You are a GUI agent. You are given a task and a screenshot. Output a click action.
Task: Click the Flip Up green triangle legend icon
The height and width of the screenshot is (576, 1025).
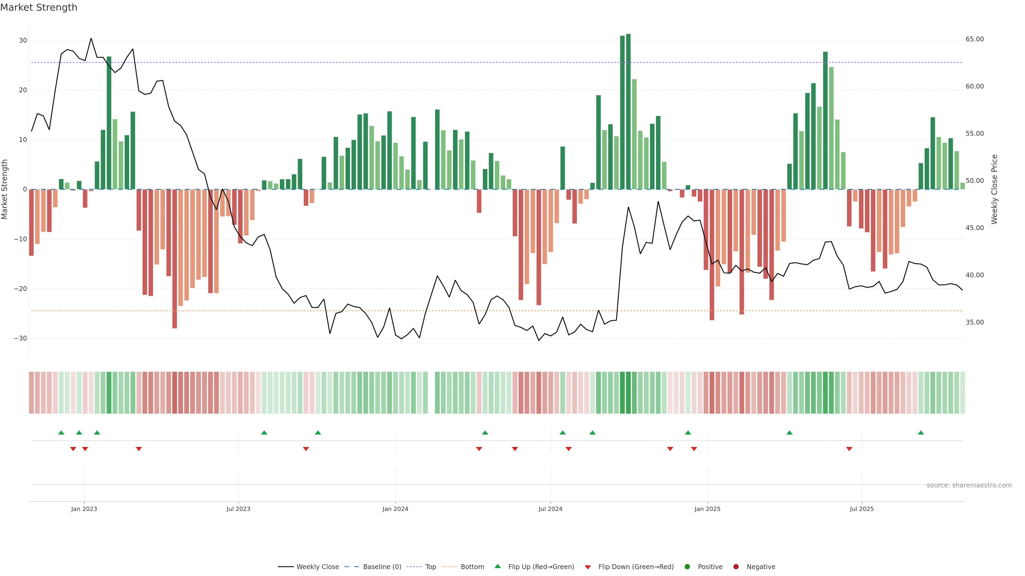coord(497,566)
